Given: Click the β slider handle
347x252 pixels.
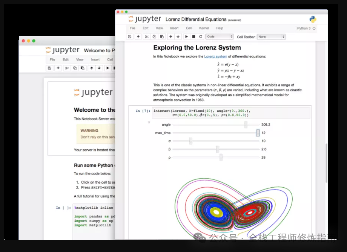Looking at the screenshot, I should [218, 149].
